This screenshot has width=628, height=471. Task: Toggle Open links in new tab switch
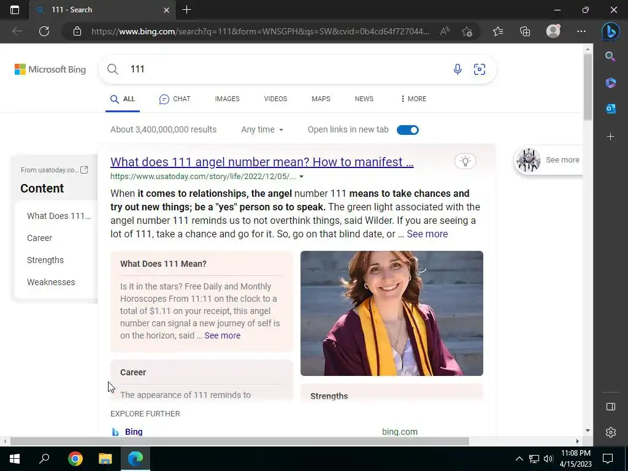tap(408, 130)
